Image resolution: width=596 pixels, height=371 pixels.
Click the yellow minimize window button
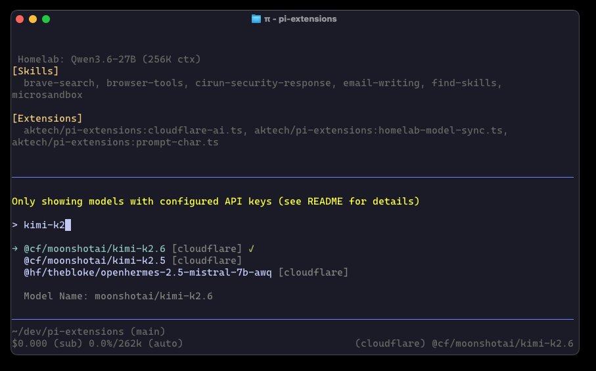(x=33, y=19)
